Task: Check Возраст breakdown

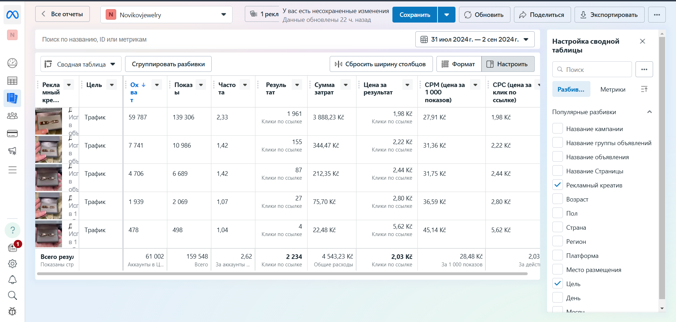Action: coord(558,199)
